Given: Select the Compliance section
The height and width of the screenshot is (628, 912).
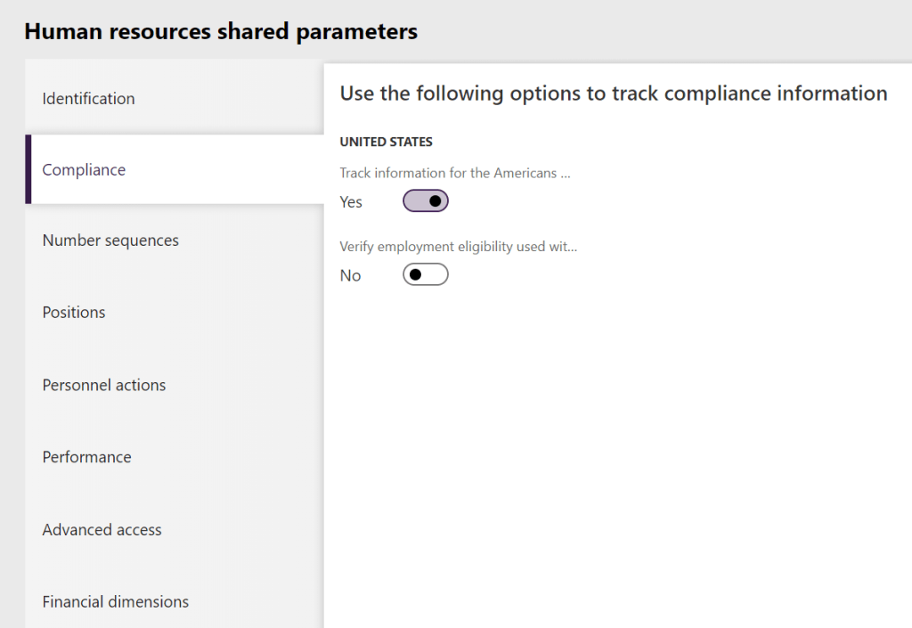Looking at the screenshot, I should (x=84, y=169).
